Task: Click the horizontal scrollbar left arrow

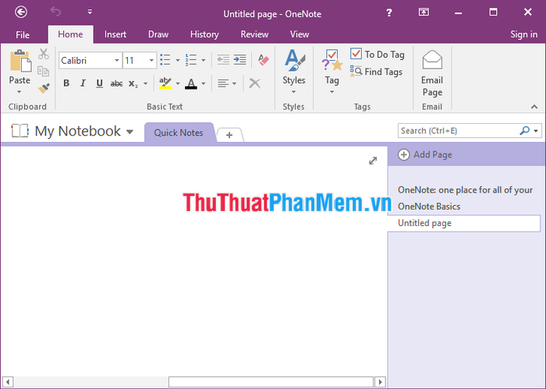Action: coord(8,382)
